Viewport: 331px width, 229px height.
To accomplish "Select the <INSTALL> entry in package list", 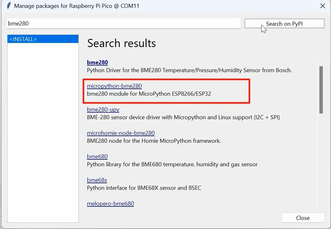I will click(43, 39).
